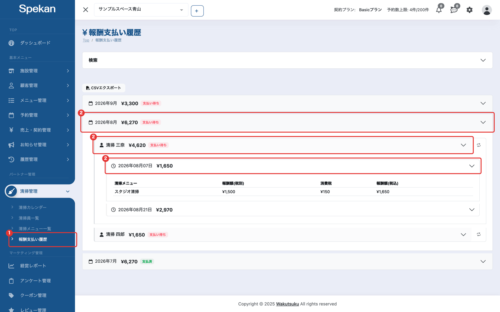
Task: Click the 施設管理 store icon
Action: point(11,71)
